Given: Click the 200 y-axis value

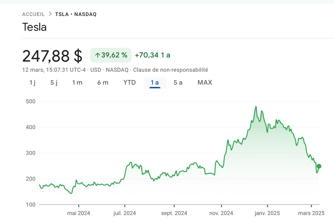Looking at the screenshot, I should coord(31,179).
